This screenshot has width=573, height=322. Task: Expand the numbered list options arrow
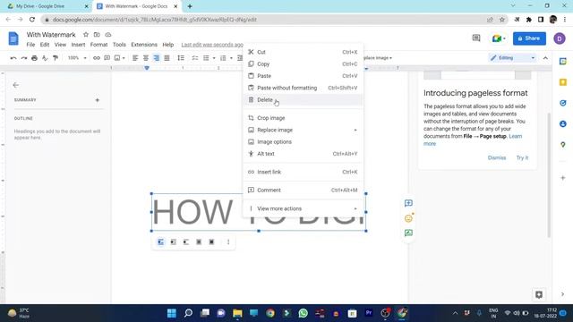pos(231,58)
